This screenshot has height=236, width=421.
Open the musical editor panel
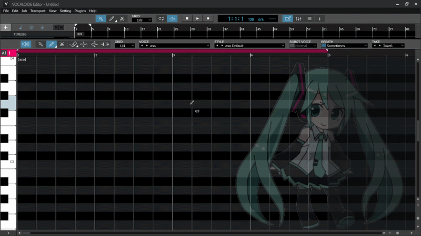pyautogui.click(x=287, y=18)
